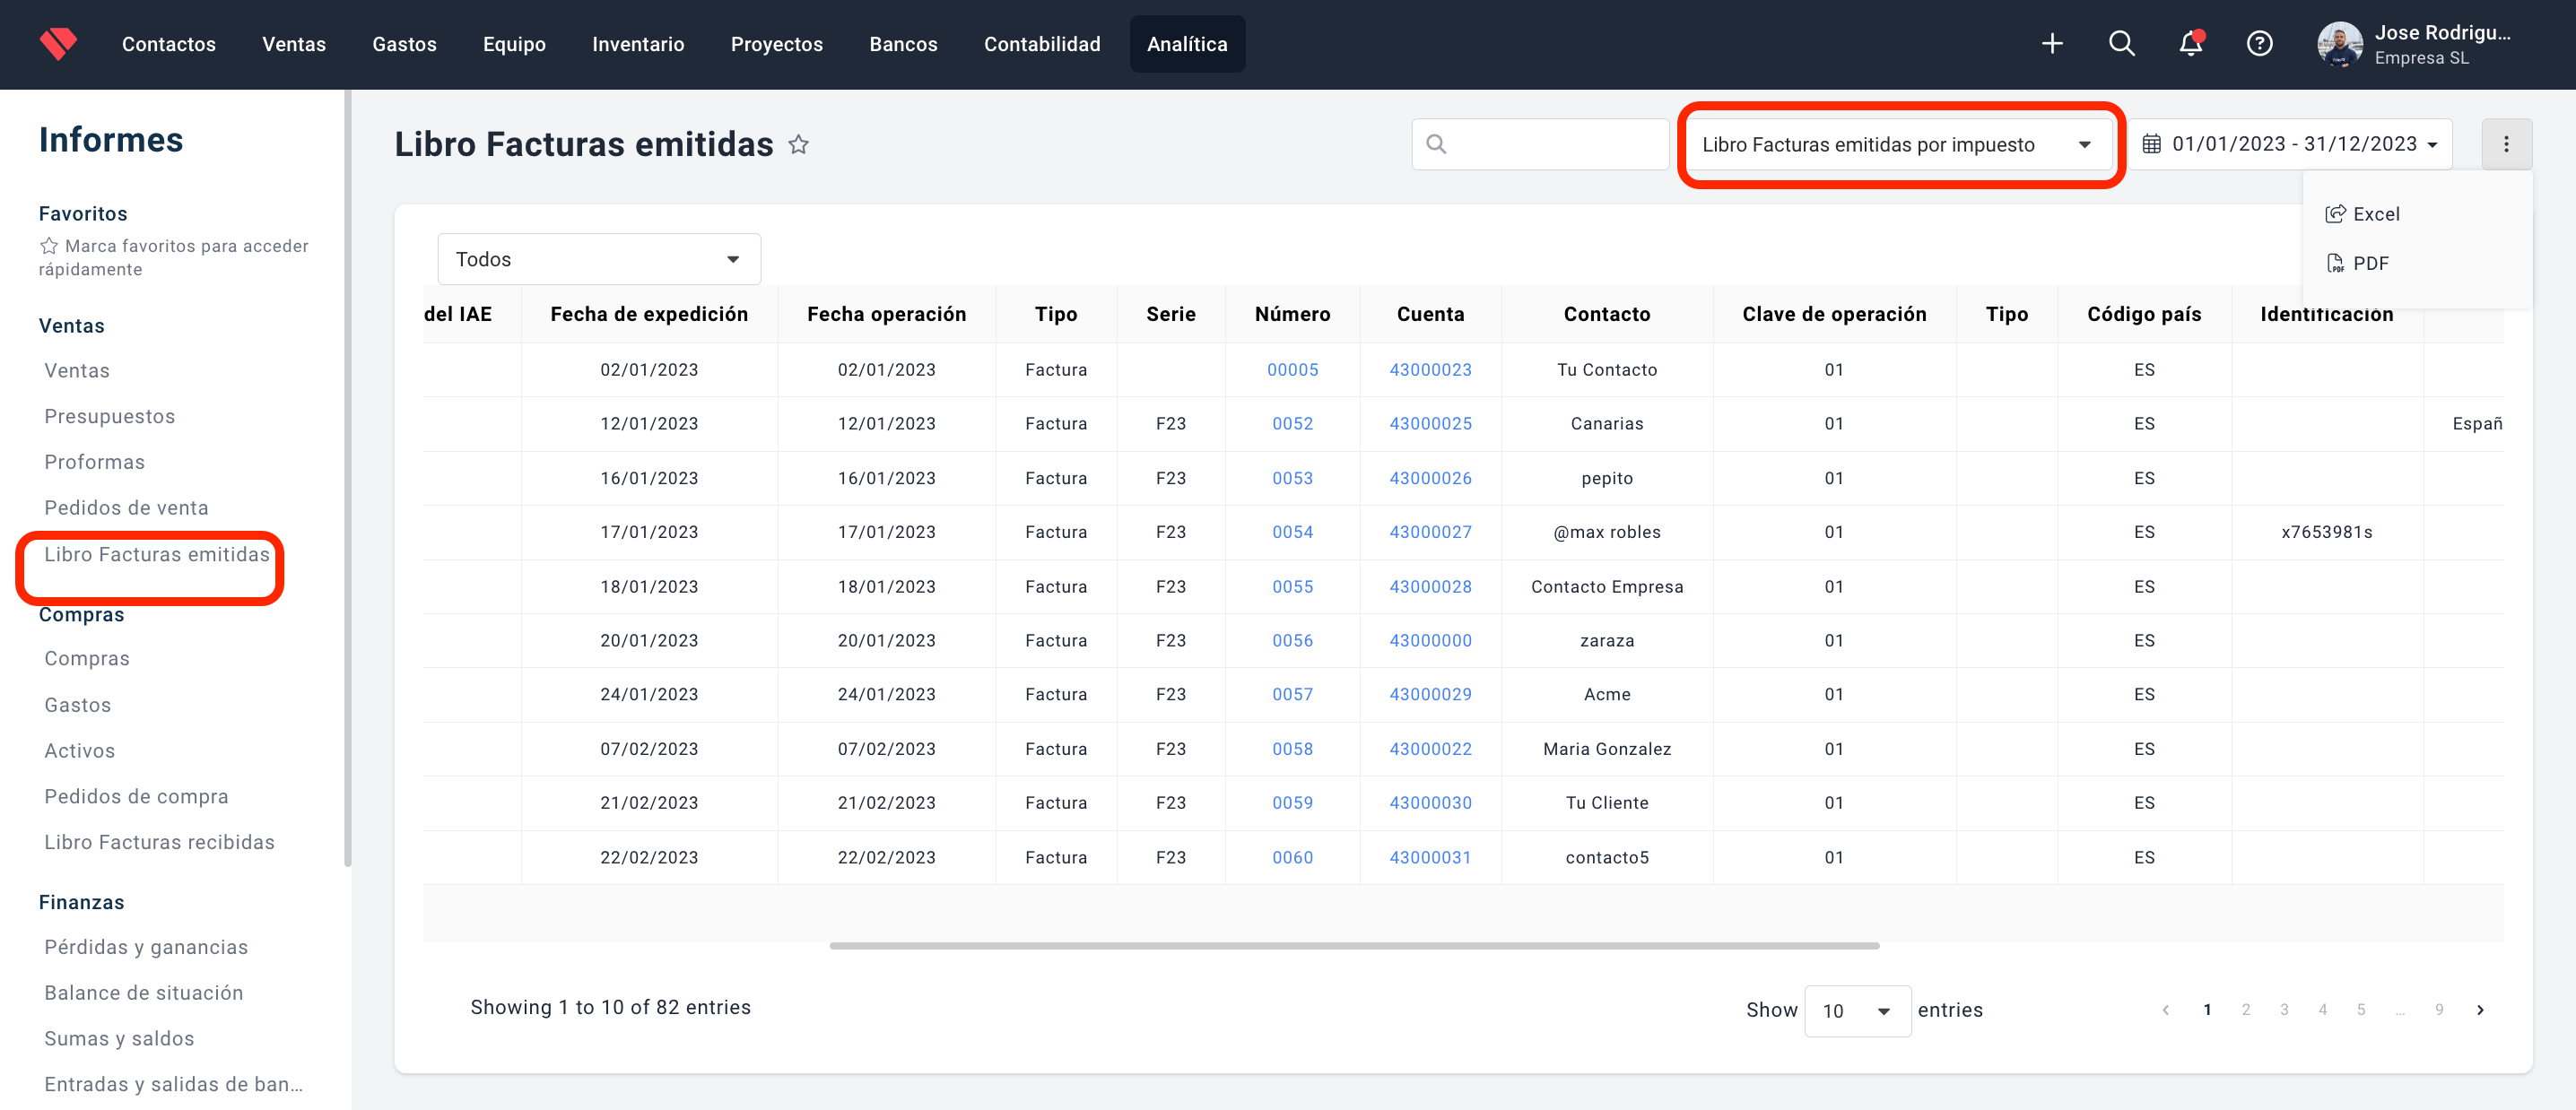Open Compras report in sidebar
Screen dimensions: 2576x1110
(x=86, y=658)
